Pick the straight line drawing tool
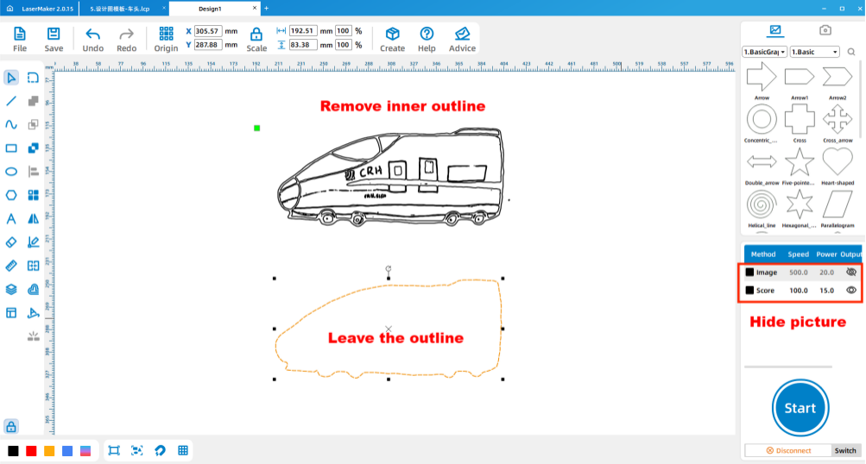866x464 pixels. click(x=11, y=101)
